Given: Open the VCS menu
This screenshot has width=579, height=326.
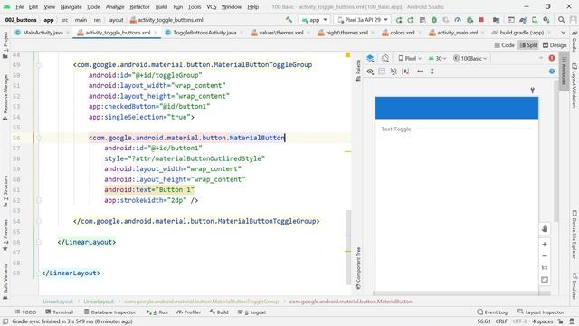Looking at the screenshot, I should (212, 6).
